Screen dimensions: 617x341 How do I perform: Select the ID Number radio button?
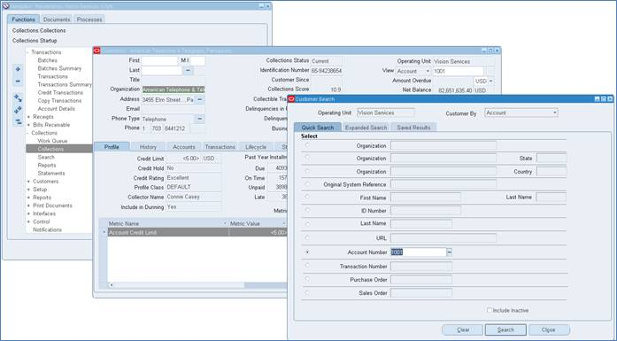tap(307, 210)
